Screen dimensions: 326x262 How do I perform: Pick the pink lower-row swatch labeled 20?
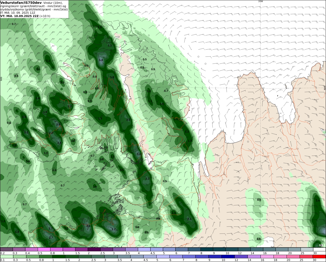[293, 256]
